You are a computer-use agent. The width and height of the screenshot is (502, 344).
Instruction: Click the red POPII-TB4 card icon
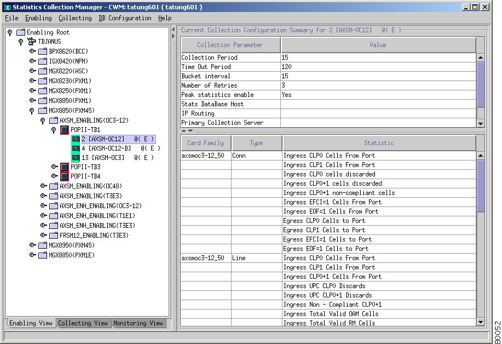[65, 176]
